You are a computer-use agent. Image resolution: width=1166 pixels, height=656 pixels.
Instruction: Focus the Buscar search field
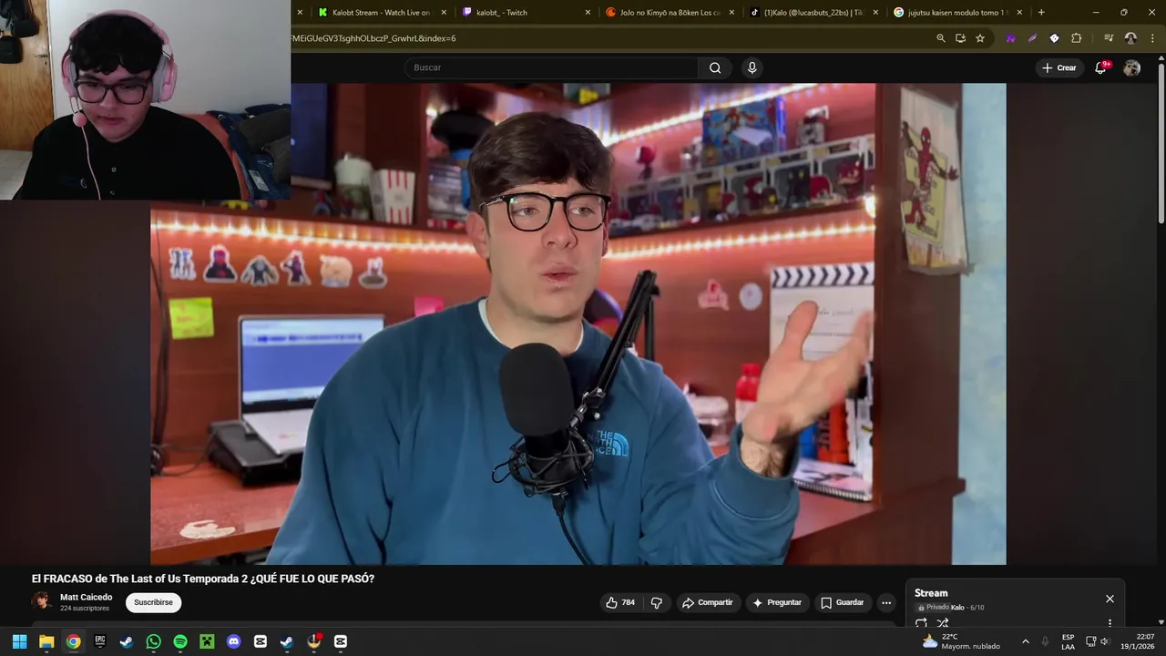tap(551, 67)
